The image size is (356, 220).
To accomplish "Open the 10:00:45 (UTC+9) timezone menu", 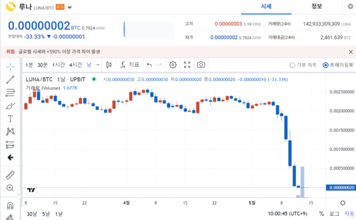I will 287,213.
